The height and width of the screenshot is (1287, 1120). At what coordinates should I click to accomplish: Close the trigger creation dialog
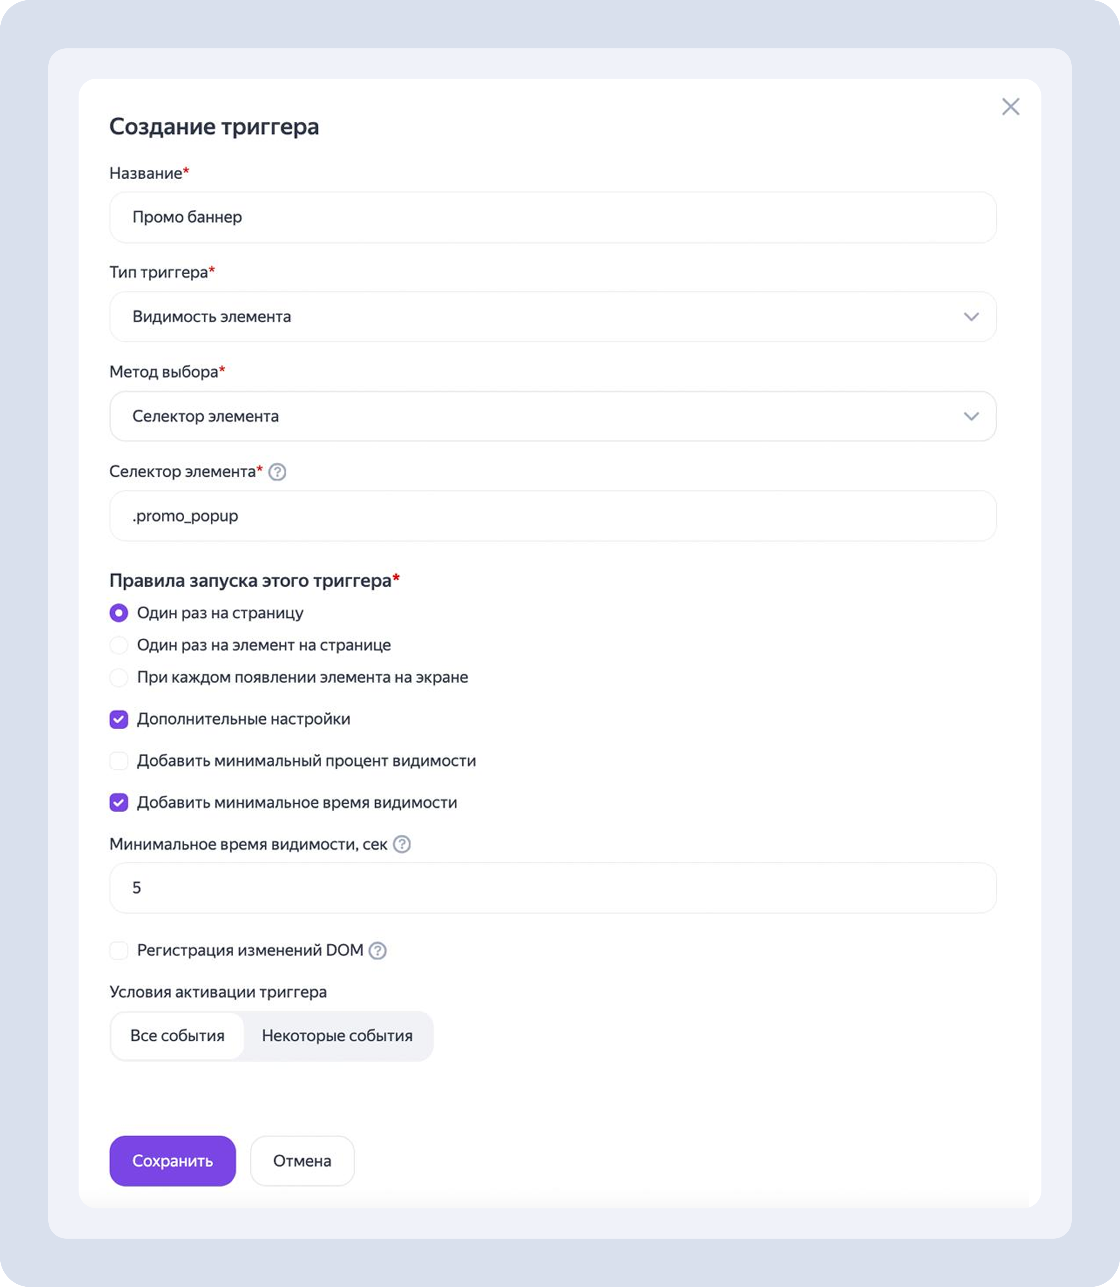tap(1010, 107)
